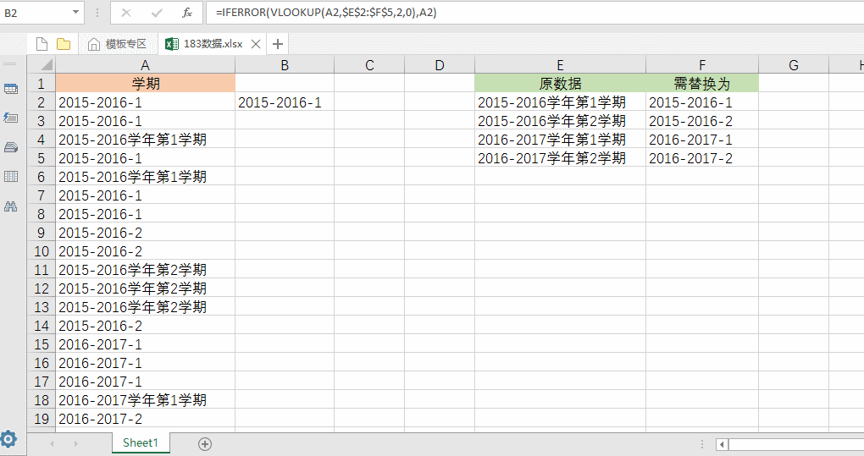This screenshot has width=864, height=456.
Task: Switch to the 模板专区 tab
Action: [x=118, y=44]
